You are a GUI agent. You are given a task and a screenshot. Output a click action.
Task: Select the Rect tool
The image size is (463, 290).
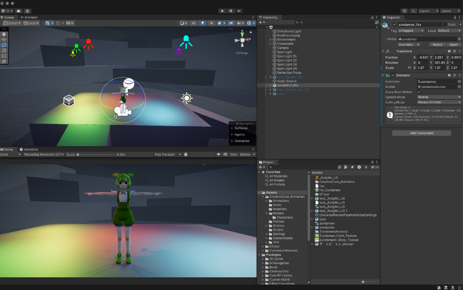[x=4, y=56]
